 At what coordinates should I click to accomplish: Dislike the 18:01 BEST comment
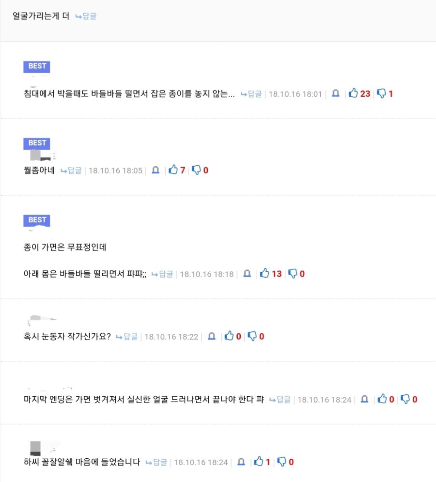[x=382, y=93]
